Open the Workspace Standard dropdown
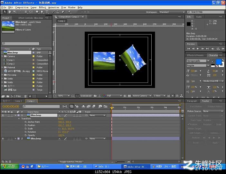This screenshot has height=174, width=226. (172, 12)
